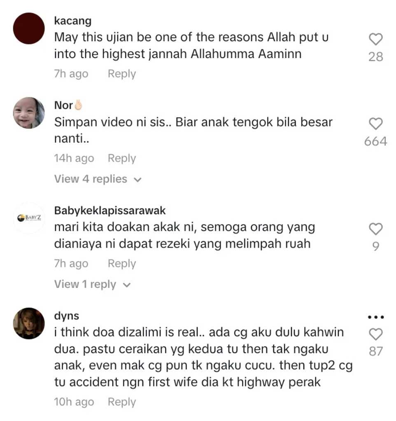Like kacang's comment with heart icon
This screenshot has height=421, width=396.
(375, 39)
